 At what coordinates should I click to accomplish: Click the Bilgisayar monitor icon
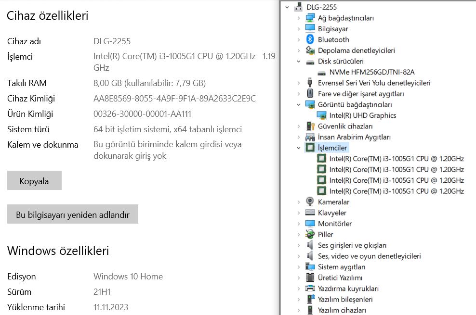click(x=310, y=28)
